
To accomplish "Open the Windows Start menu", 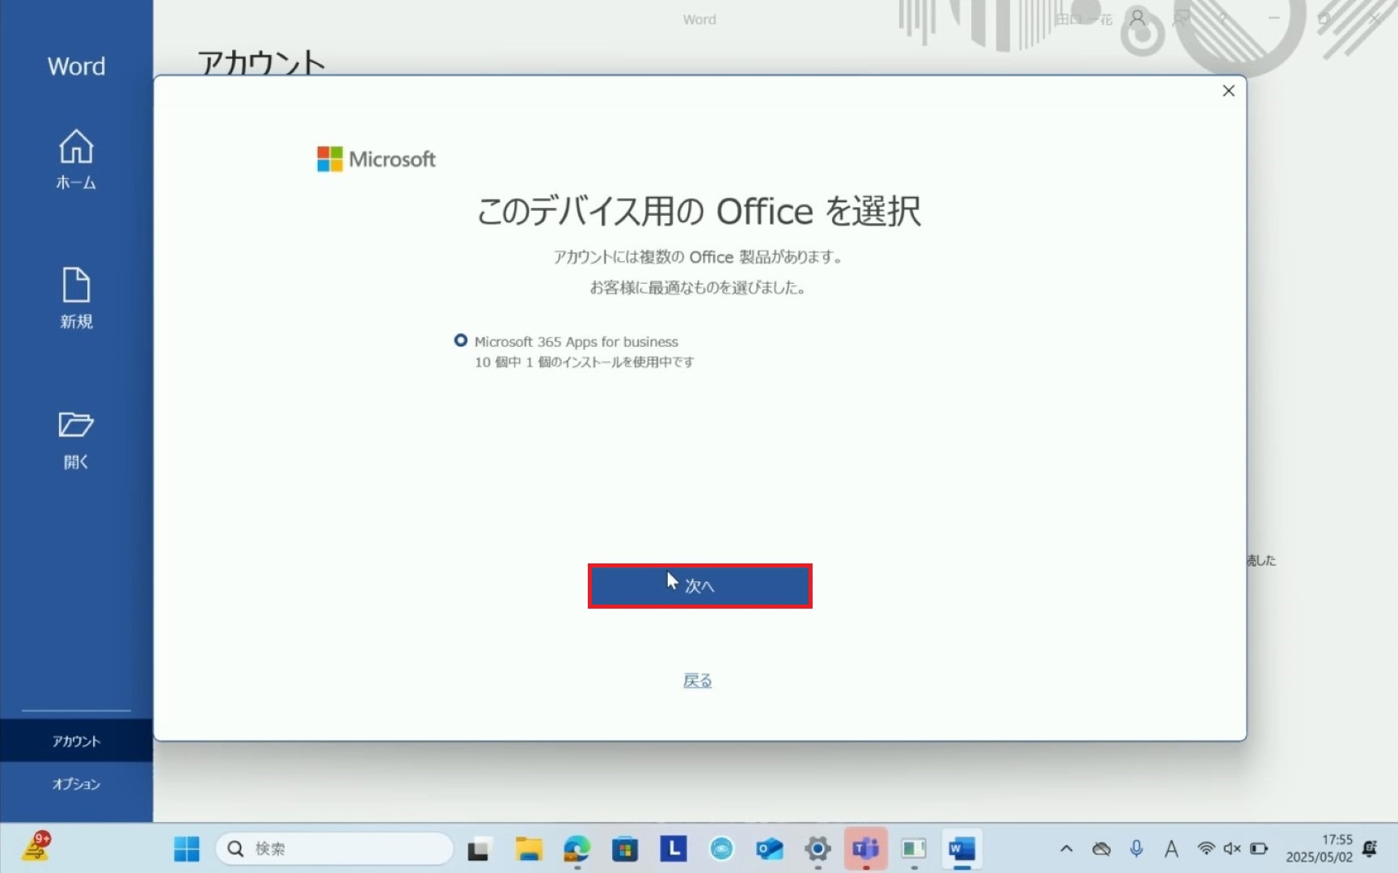I will tap(187, 849).
